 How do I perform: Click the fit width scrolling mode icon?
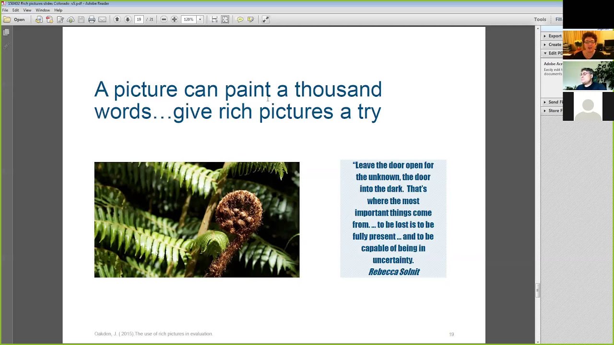(x=214, y=20)
